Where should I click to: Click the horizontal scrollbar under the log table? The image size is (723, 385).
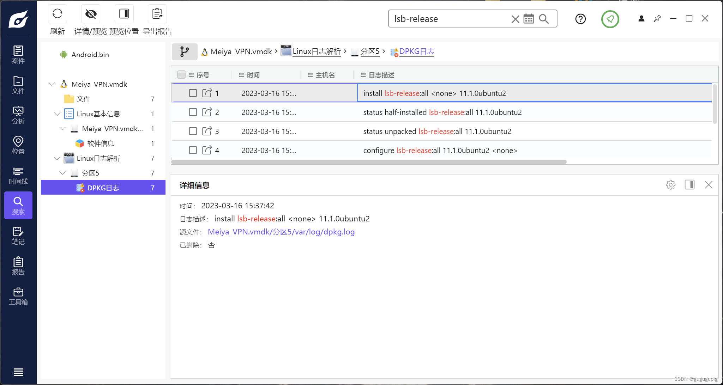368,162
